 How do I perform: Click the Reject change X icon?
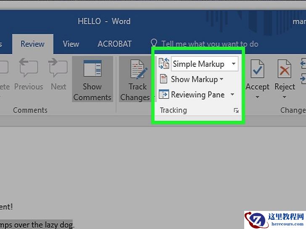pyautogui.click(x=284, y=69)
